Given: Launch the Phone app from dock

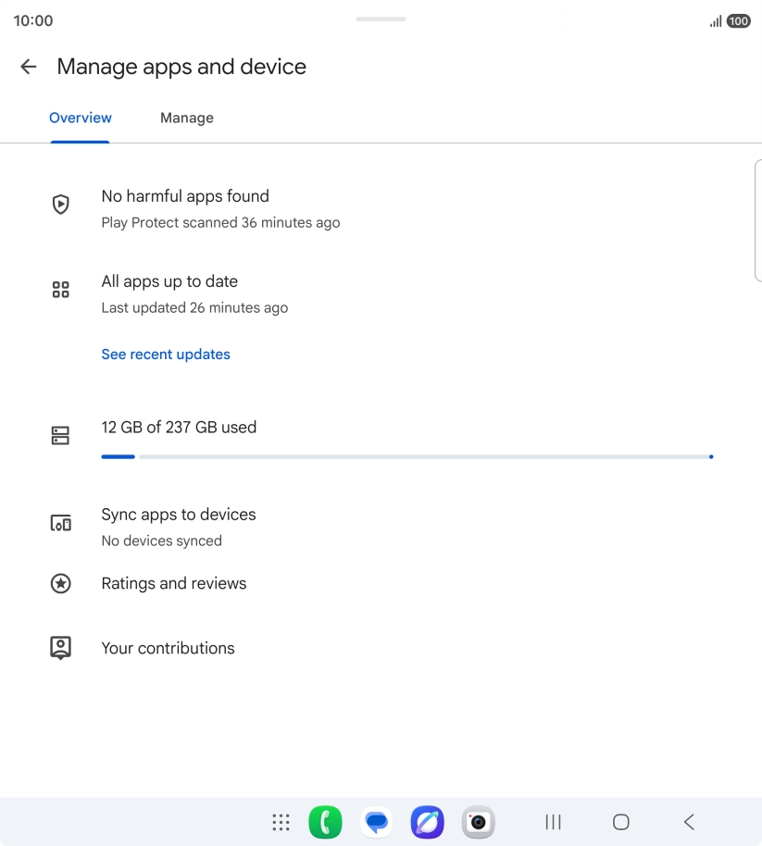Looking at the screenshot, I should (325, 822).
